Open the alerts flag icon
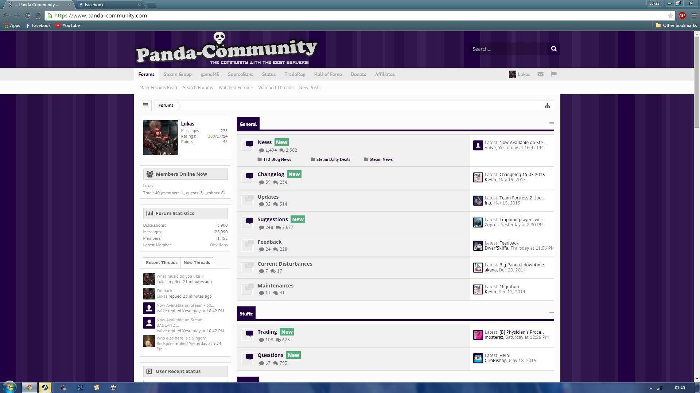 553,74
